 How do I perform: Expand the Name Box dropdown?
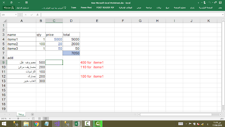[16, 15]
